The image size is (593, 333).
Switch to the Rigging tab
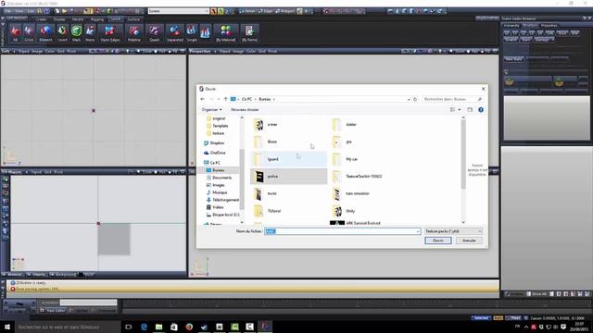point(96,19)
